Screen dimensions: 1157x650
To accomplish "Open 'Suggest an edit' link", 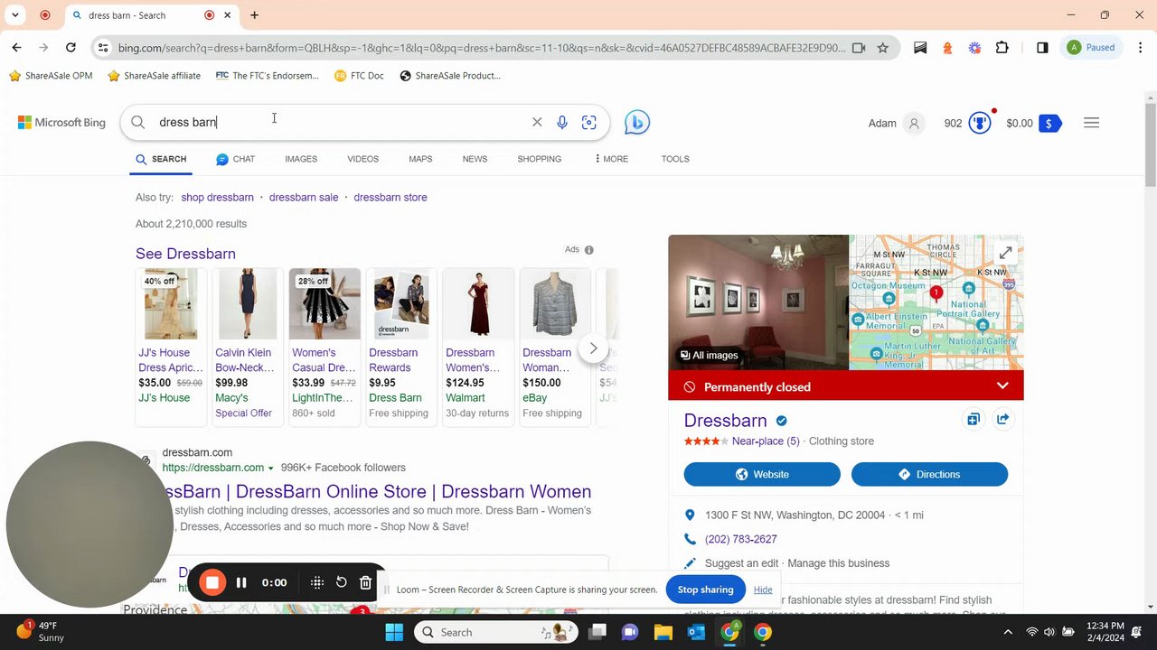I will 741,563.
